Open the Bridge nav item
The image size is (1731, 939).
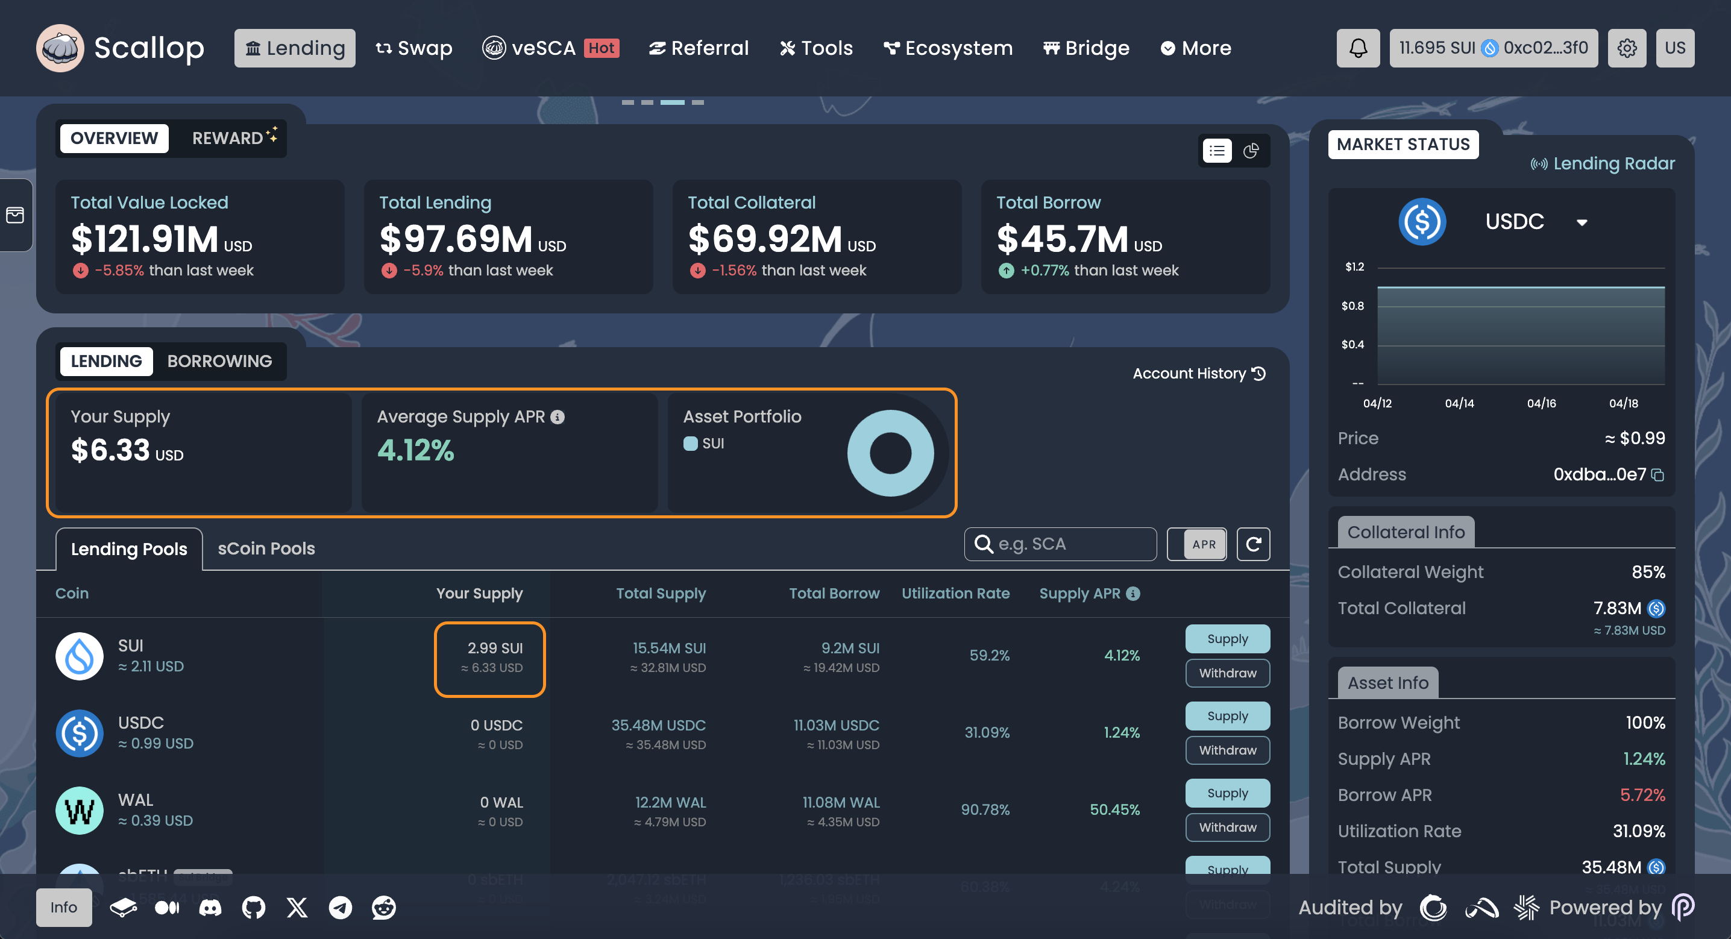click(x=1086, y=48)
